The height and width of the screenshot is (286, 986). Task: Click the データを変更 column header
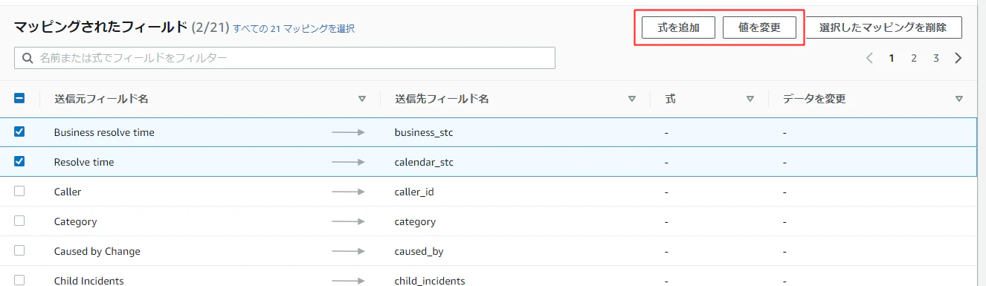[x=814, y=99]
